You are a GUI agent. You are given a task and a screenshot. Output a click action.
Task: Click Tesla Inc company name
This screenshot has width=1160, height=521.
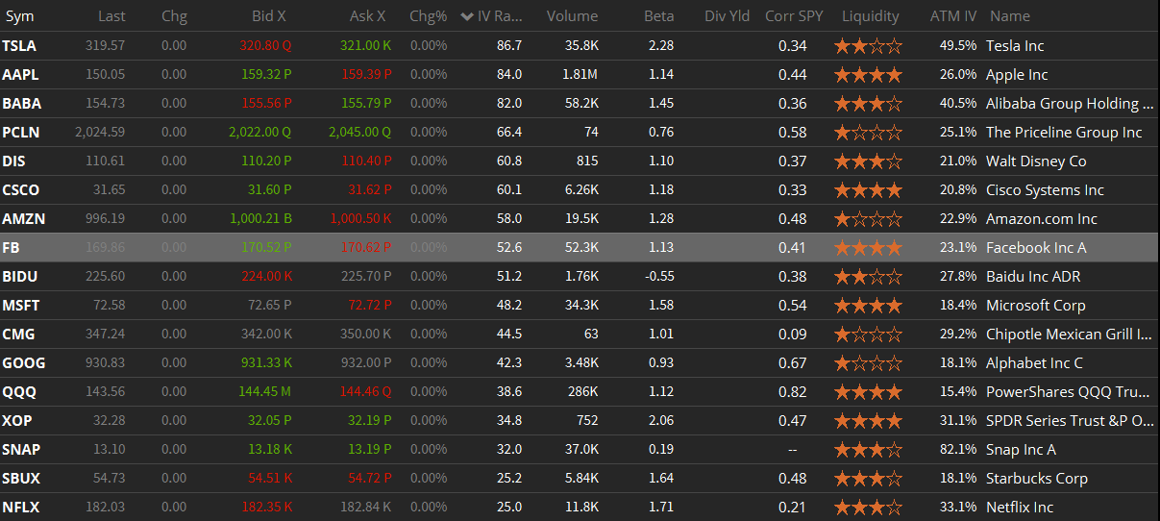pos(1015,45)
